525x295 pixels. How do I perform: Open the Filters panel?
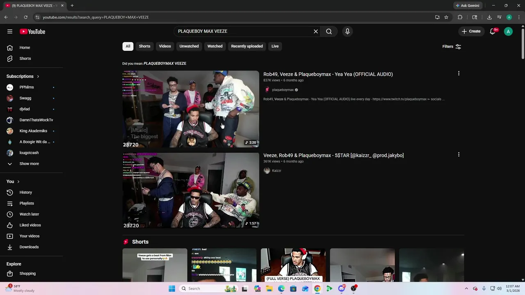452,46
